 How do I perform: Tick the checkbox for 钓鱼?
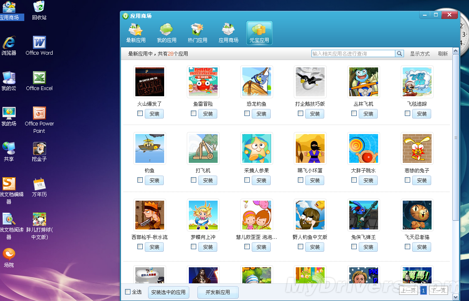click(140, 180)
